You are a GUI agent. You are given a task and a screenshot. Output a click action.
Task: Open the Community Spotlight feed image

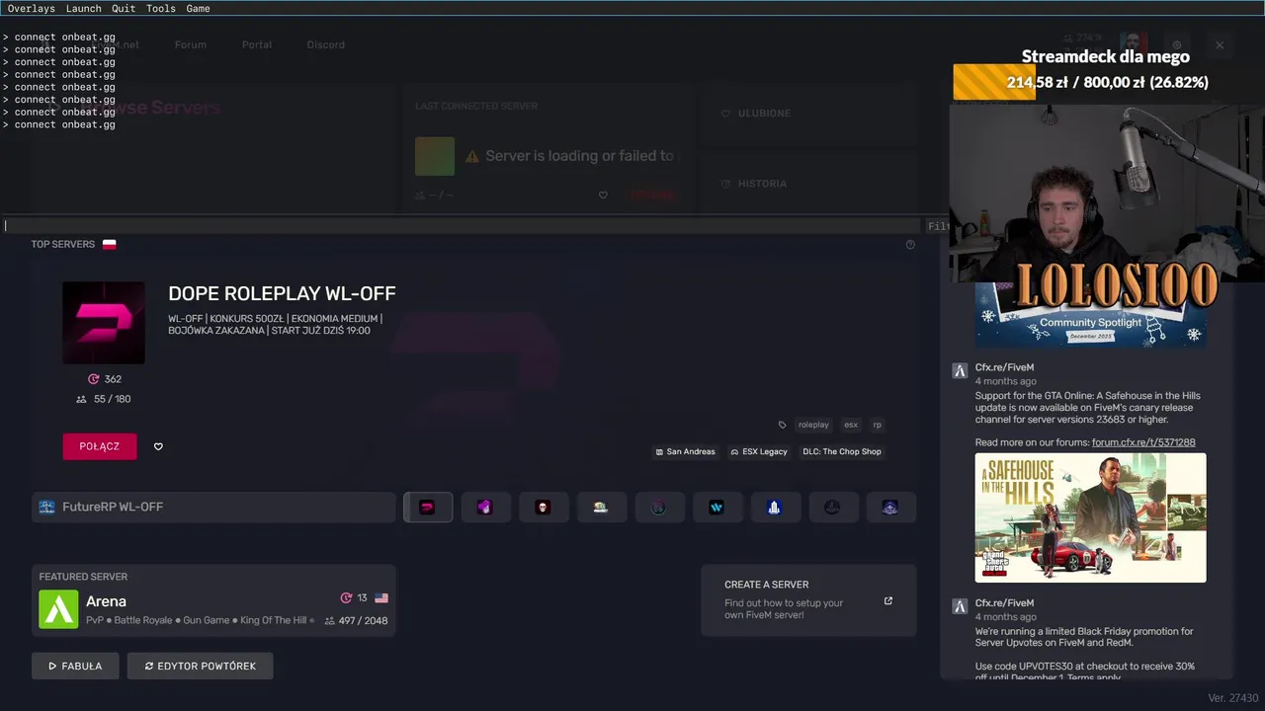point(1091,314)
